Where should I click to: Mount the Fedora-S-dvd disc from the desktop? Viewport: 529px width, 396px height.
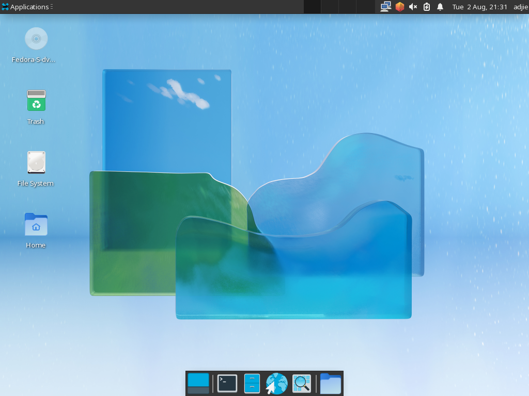click(36, 38)
